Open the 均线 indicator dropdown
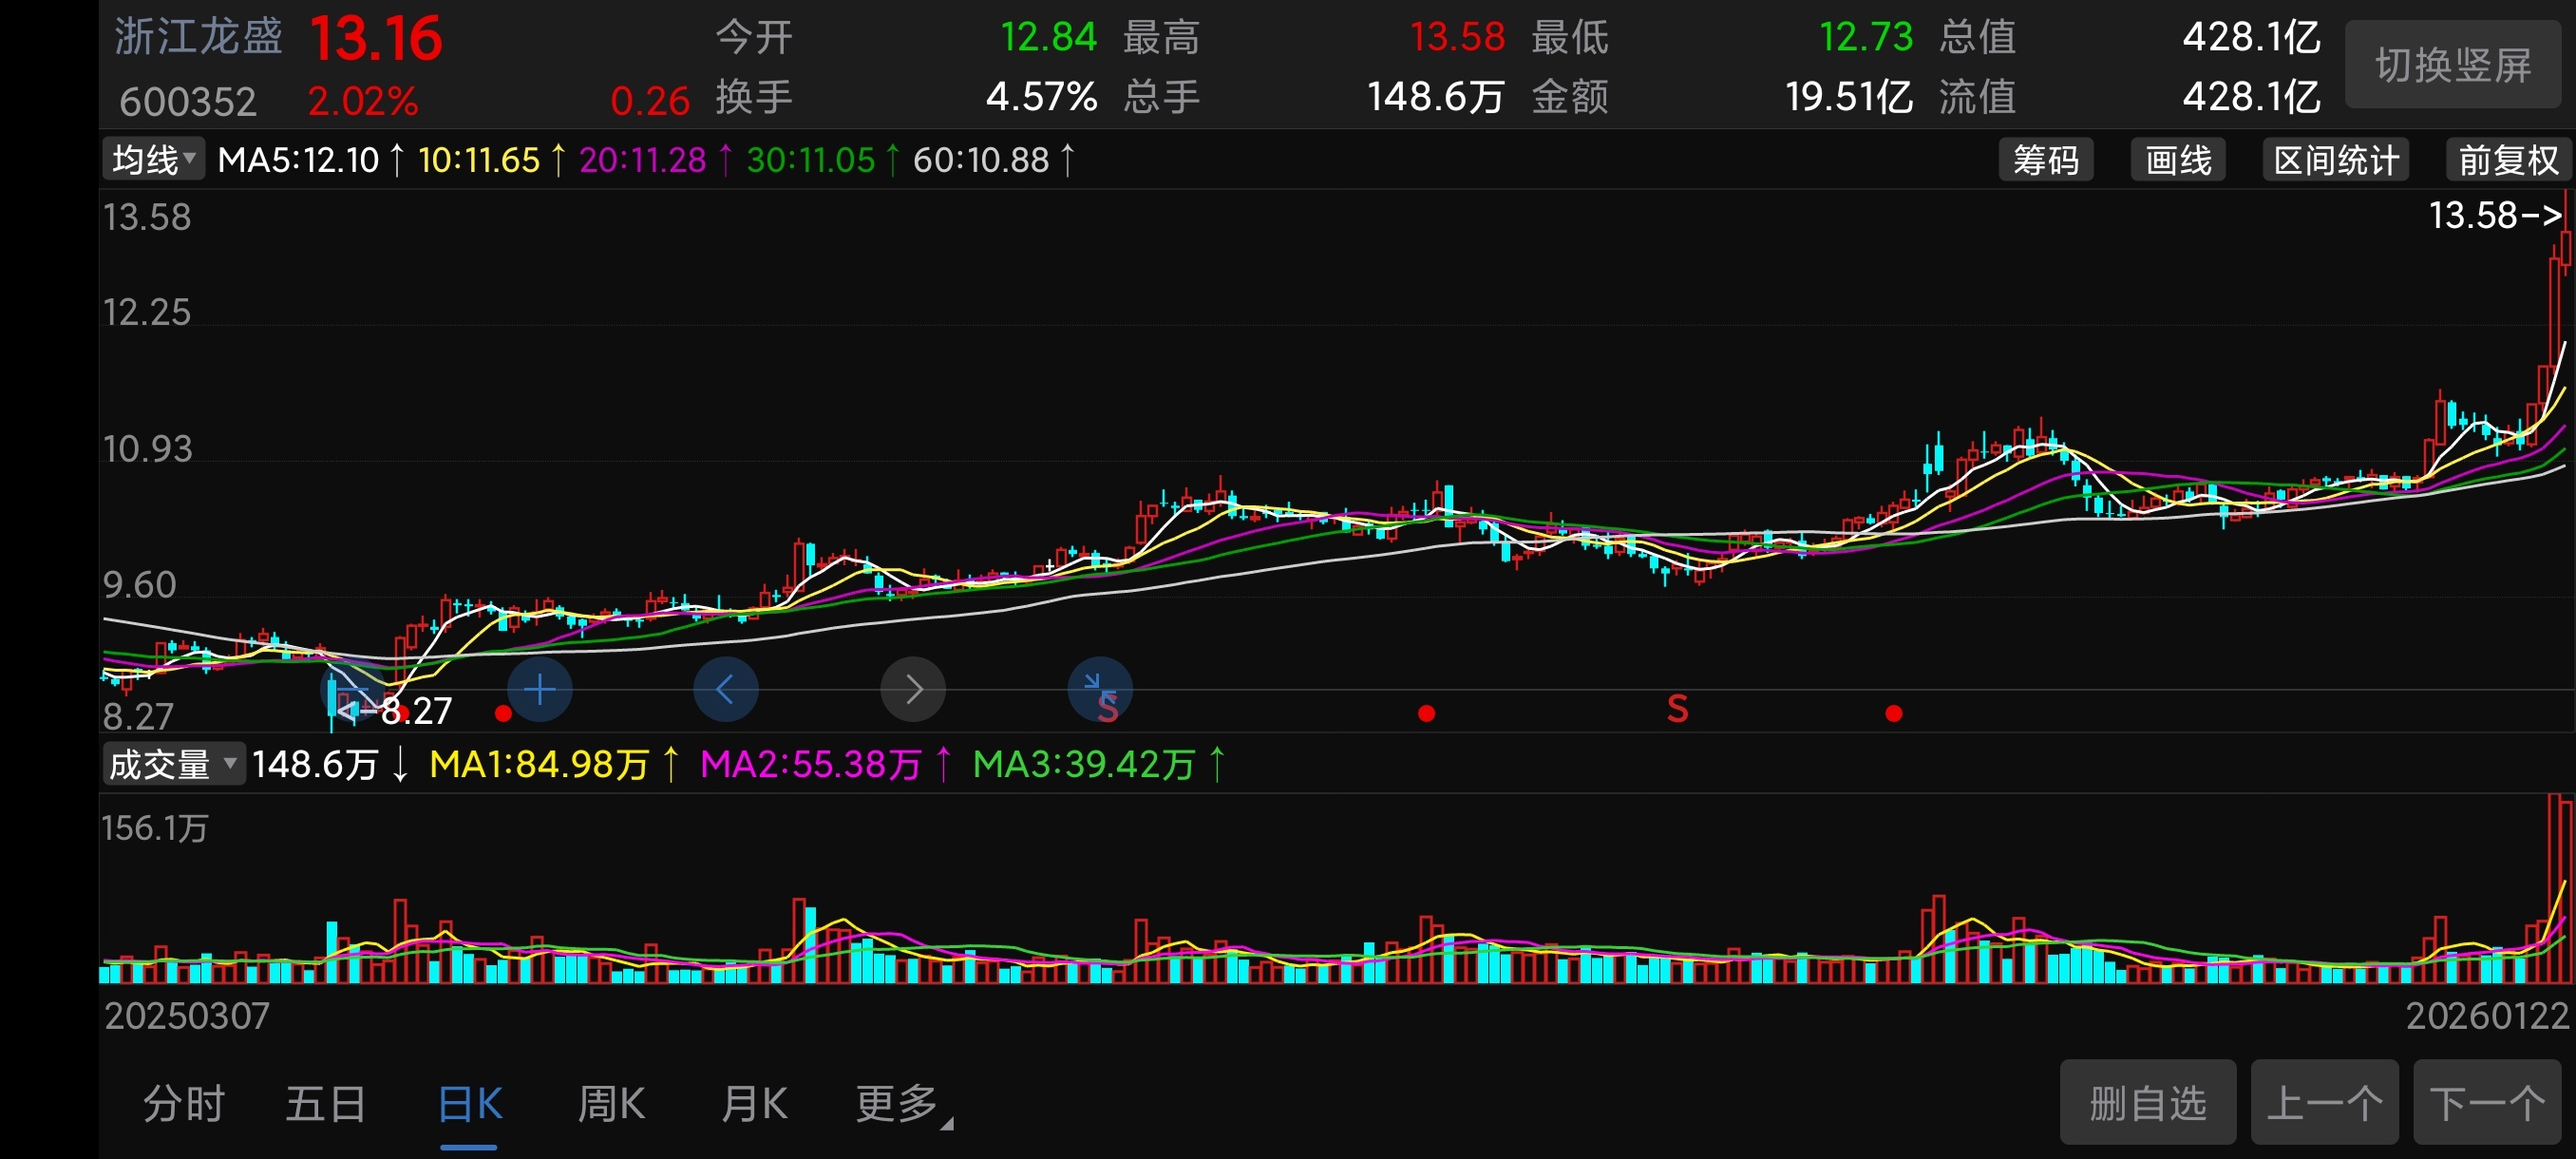 tap(153, 160)
